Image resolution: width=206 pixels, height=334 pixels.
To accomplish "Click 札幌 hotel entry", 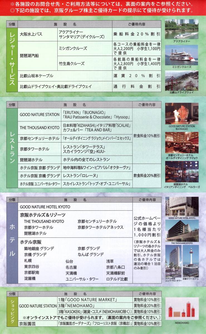I will tap(28, 261).
